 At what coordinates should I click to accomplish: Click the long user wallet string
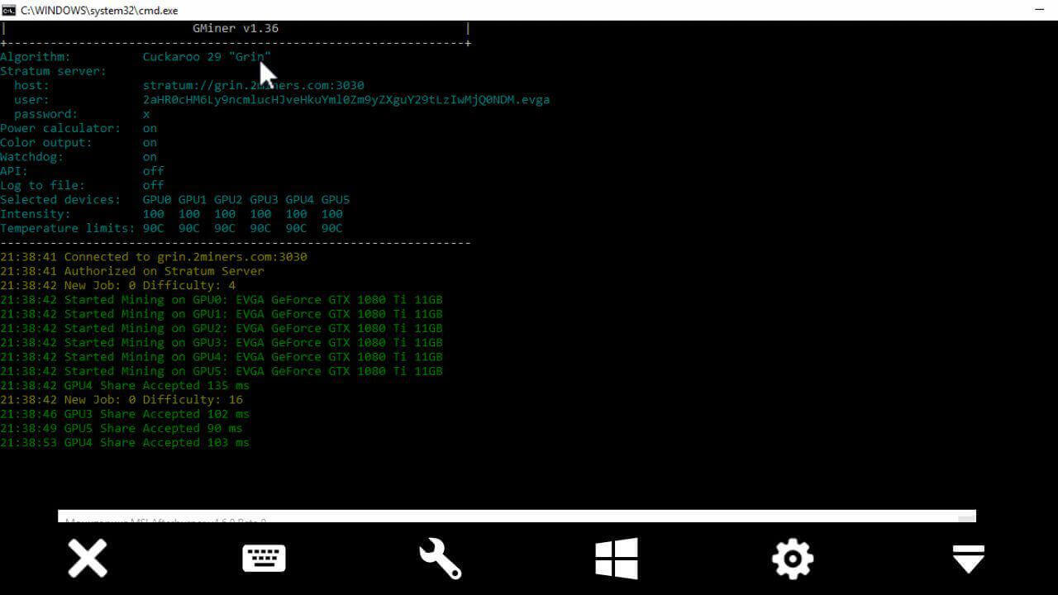(346, 99)
